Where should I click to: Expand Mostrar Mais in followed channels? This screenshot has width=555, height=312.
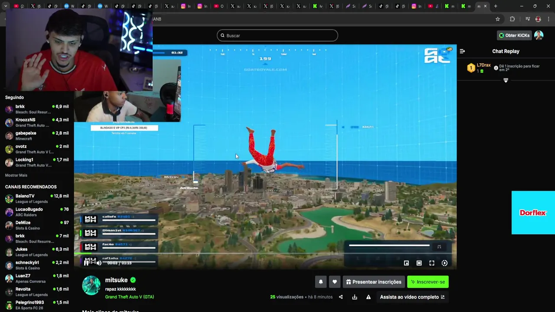tap(16, 175)
